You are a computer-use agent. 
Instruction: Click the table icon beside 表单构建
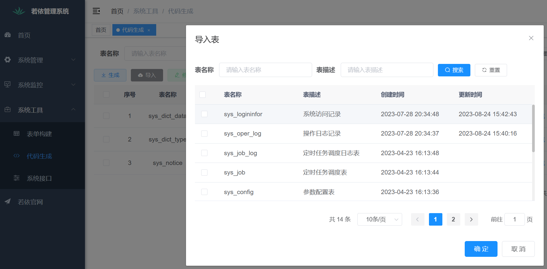(x=17, y=133)
